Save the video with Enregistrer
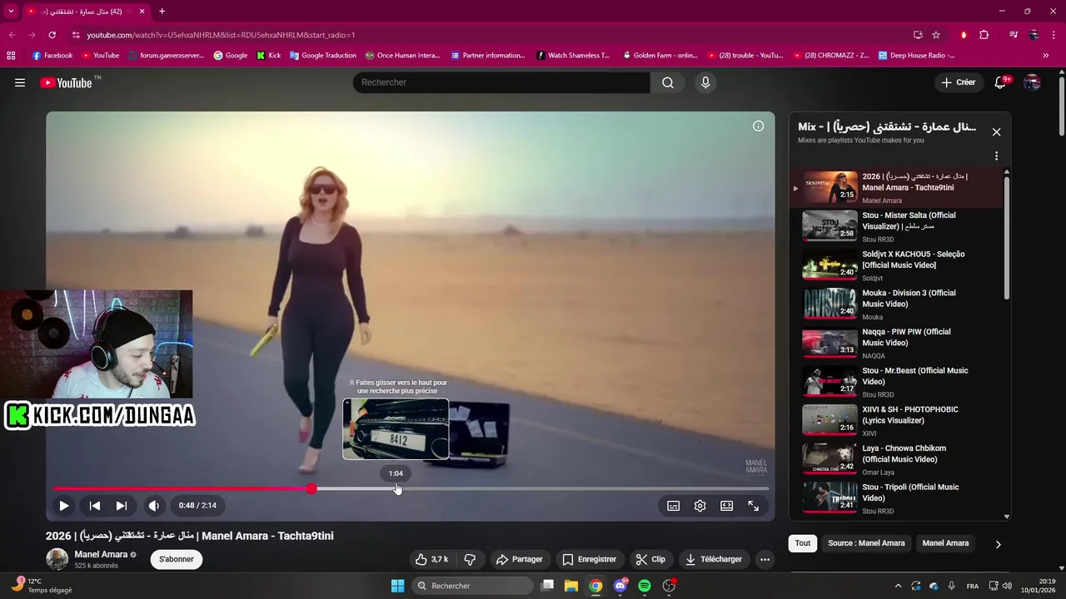The image size is (1066, 599). click(589, 559)
